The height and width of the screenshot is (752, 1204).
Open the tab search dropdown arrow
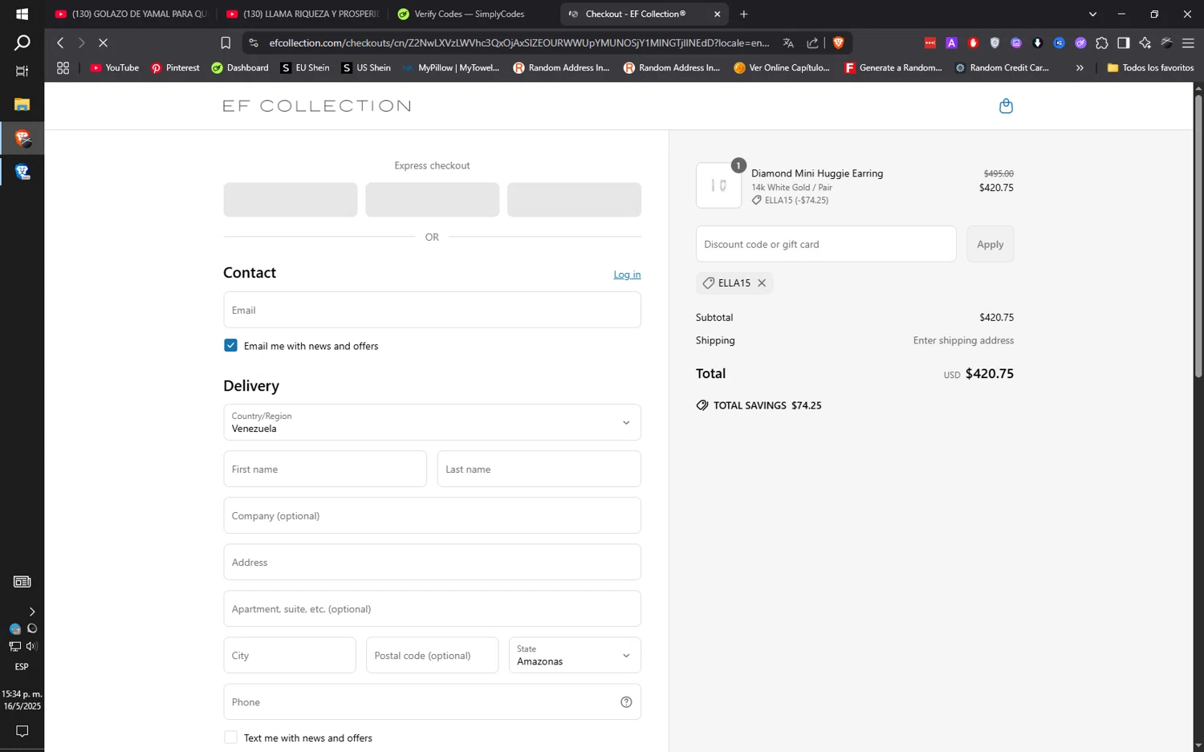(x=1092, y=14)
